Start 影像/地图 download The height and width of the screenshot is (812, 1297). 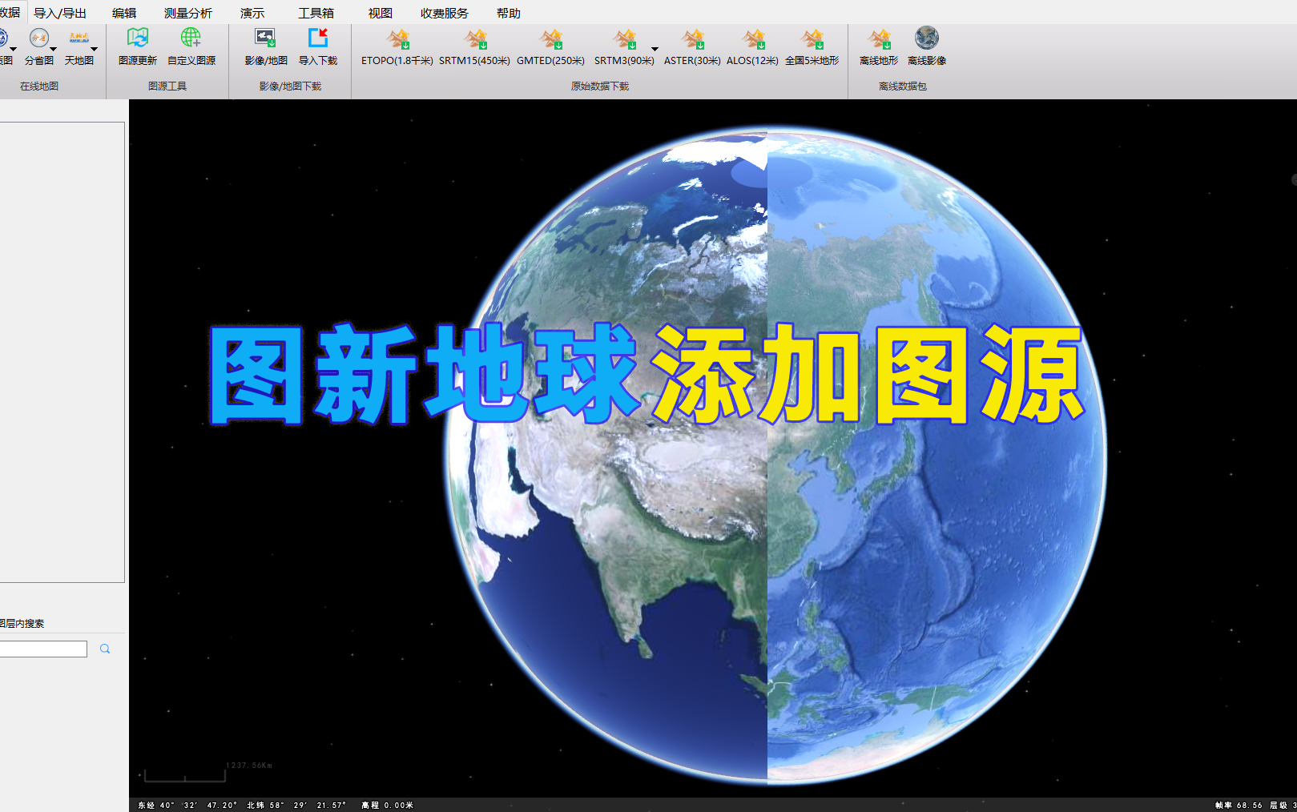pos(265,46)
